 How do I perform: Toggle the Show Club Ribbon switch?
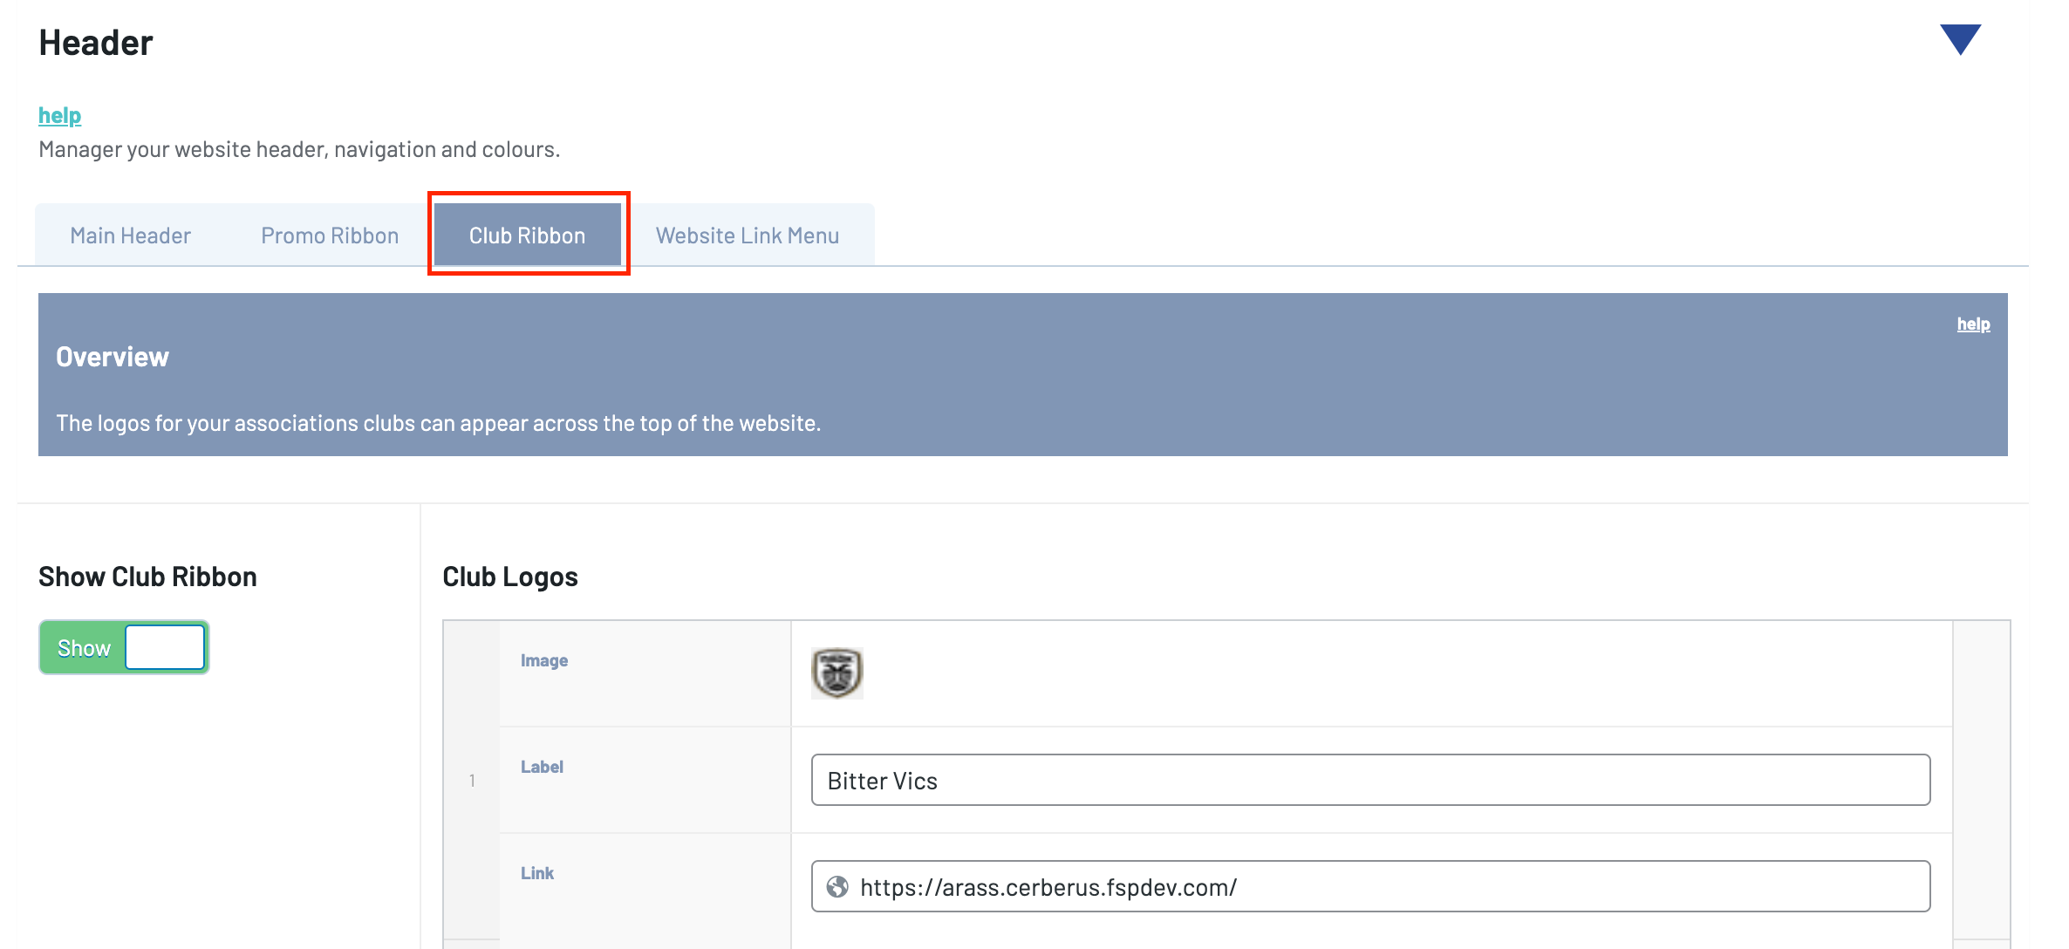123,647
